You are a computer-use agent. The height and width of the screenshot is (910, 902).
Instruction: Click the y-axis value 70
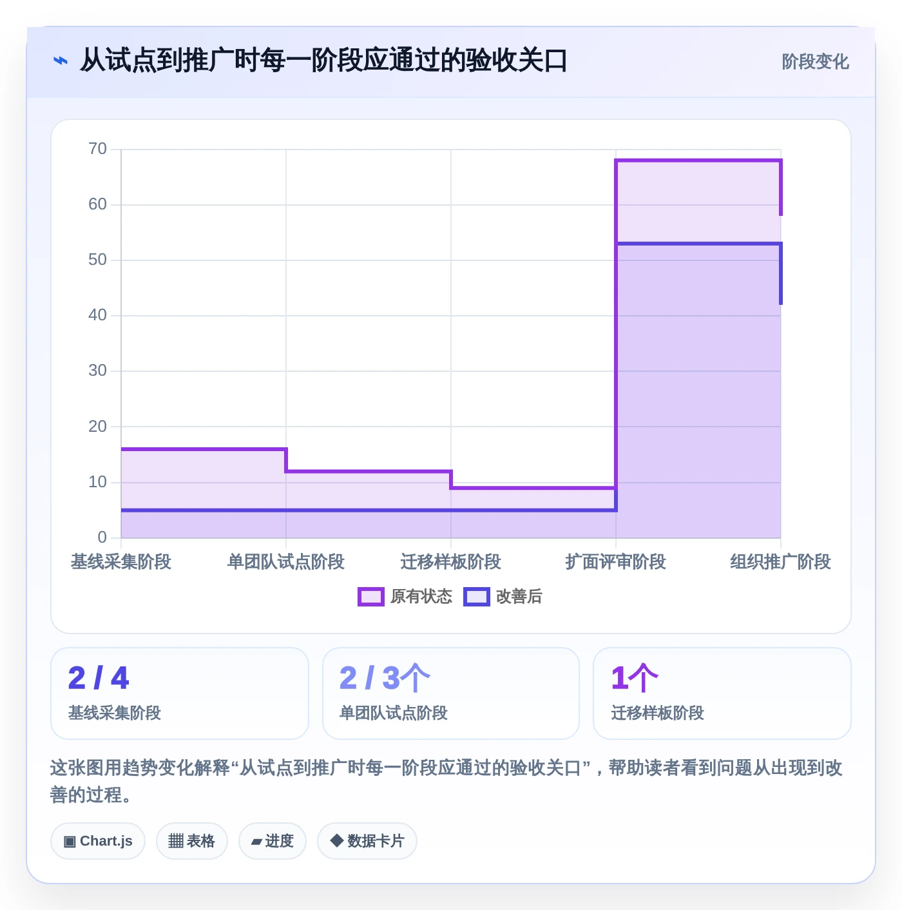point(98,149)
